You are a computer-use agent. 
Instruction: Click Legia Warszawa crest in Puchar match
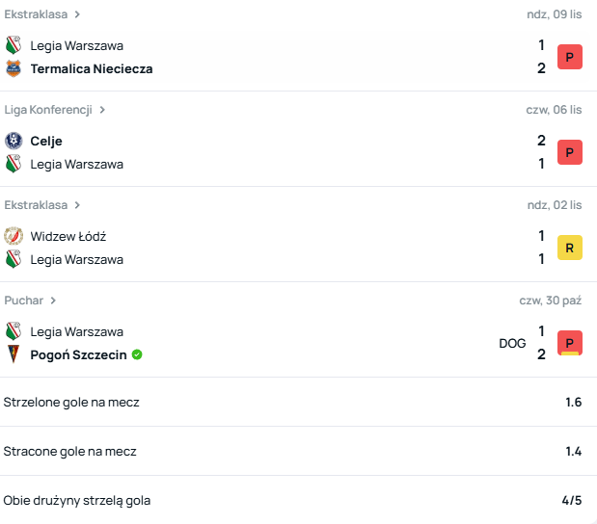[x=13, y=331]
